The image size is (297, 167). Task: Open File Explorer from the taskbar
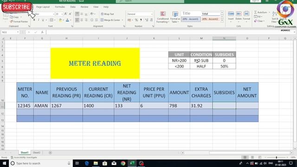[x=96, y=163]
